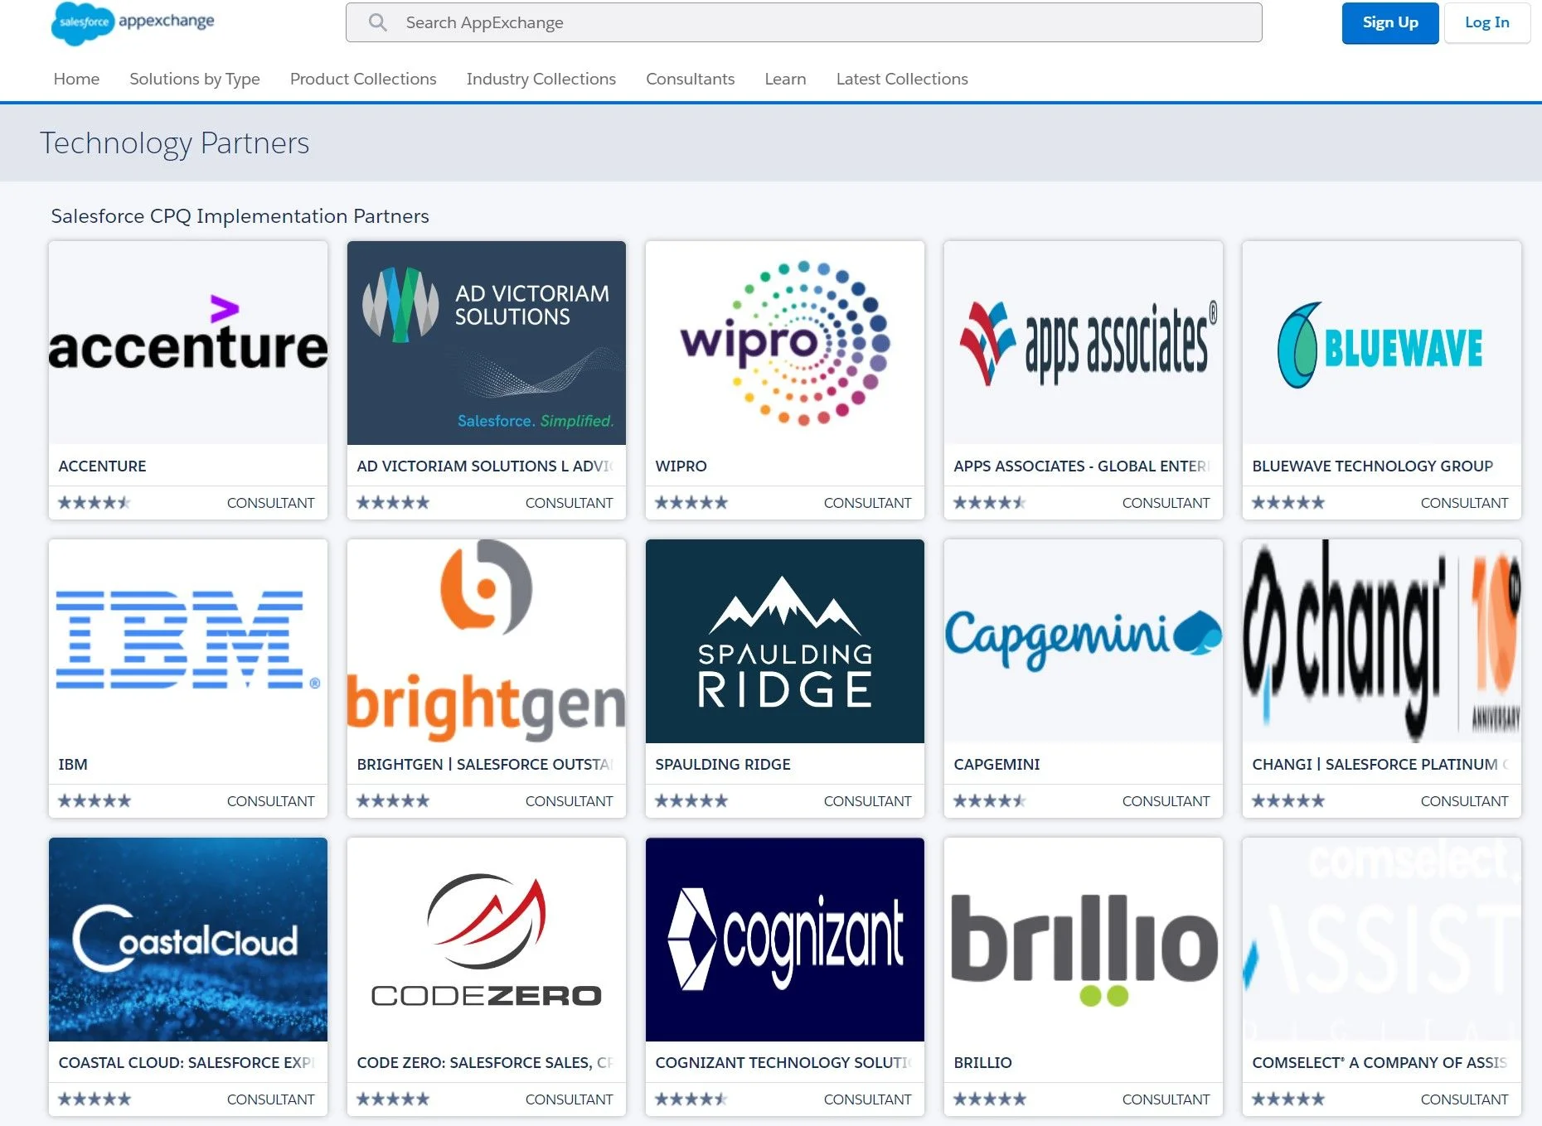Open Industry Collections menu

541,79
